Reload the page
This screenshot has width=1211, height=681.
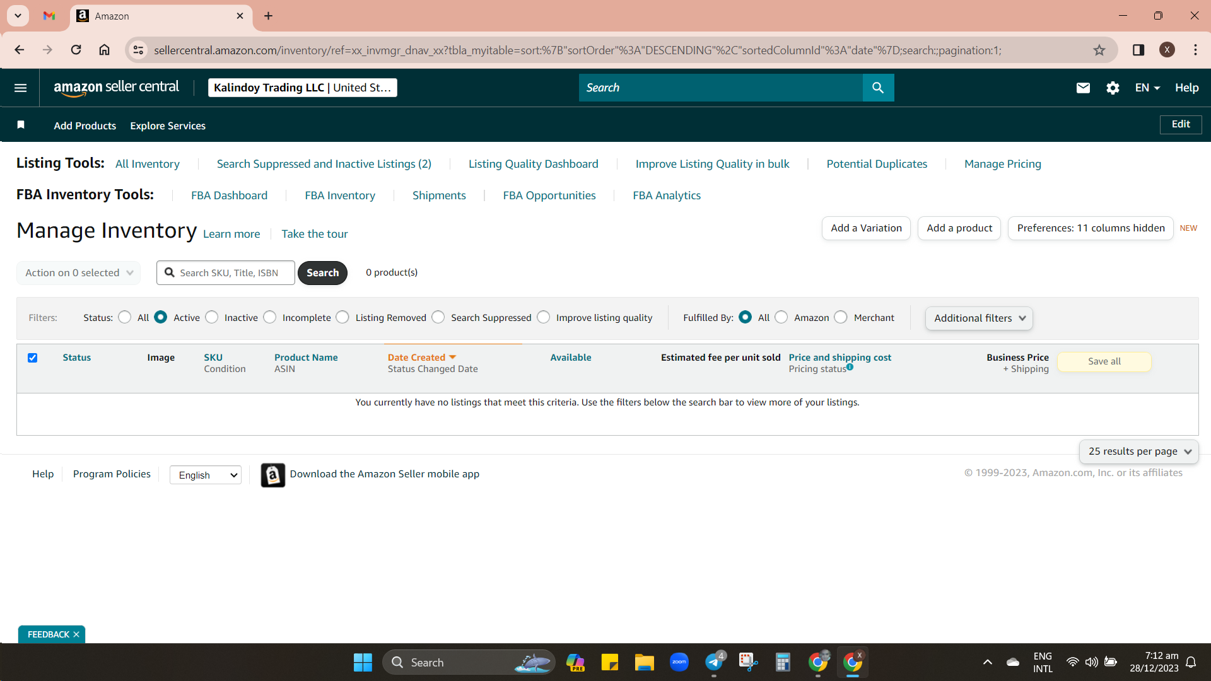76,50
